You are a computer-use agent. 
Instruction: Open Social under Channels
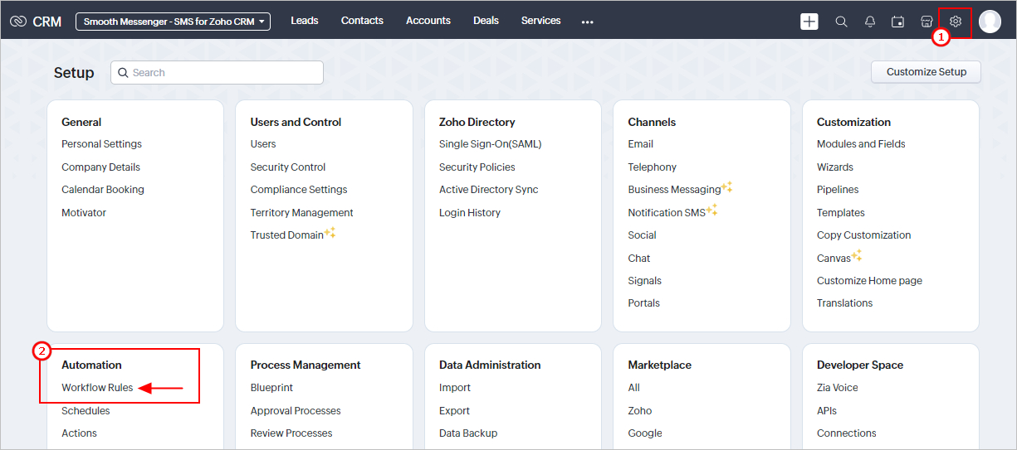pos(643,235)
